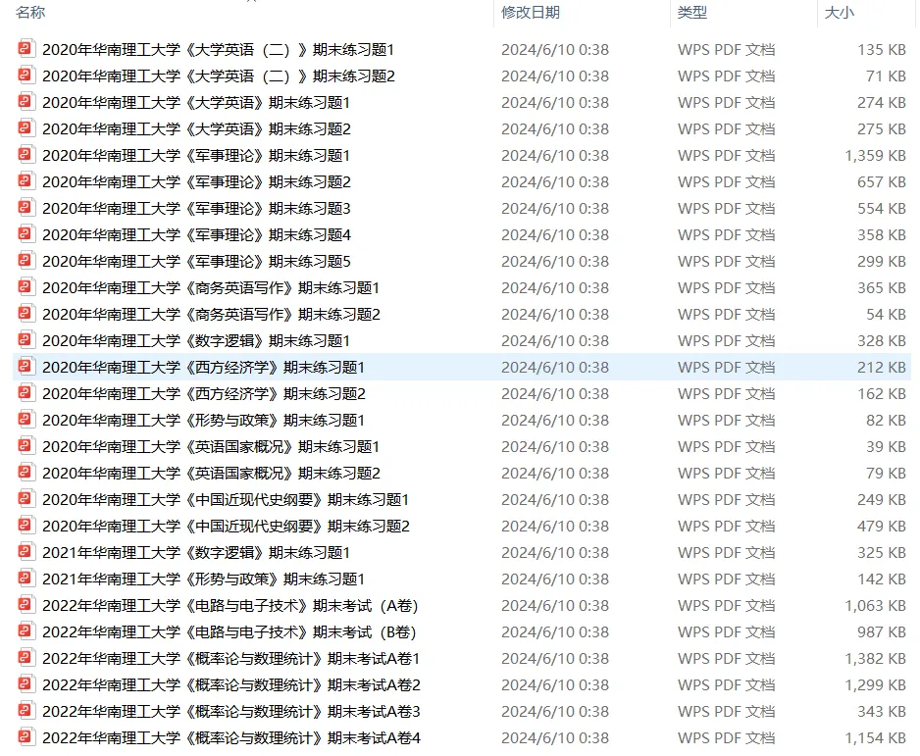Click PDF icon of 2020 军事理论 期末练习题3

[x=26, y=207]
